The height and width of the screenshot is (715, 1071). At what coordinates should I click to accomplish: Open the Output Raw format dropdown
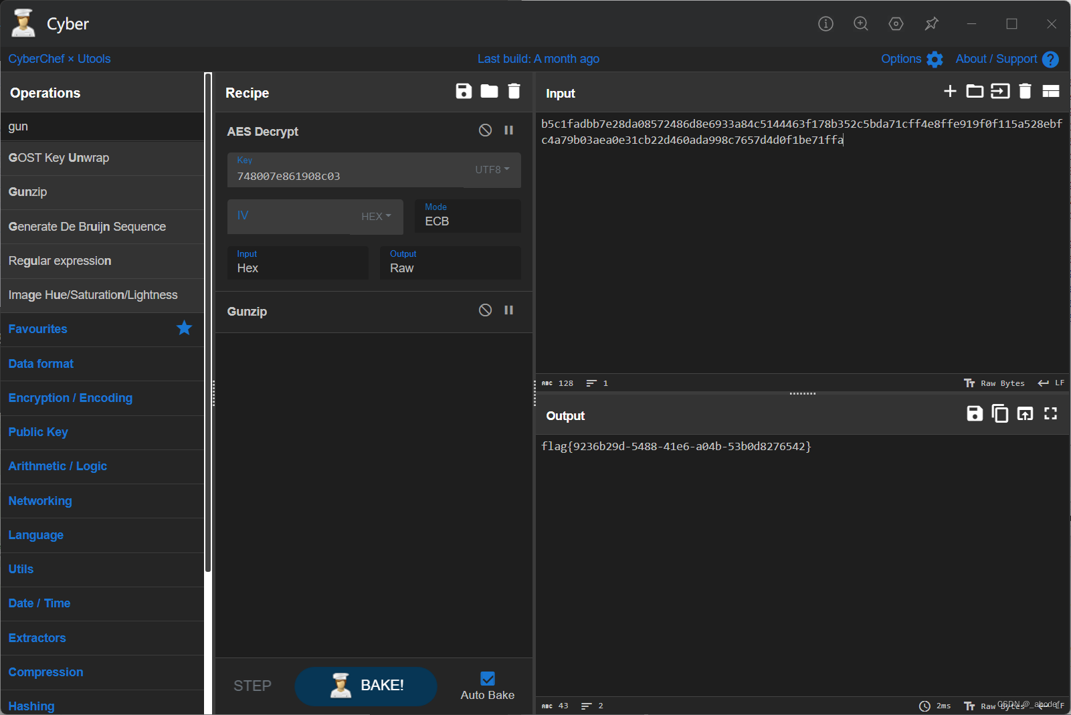[450, 263]
